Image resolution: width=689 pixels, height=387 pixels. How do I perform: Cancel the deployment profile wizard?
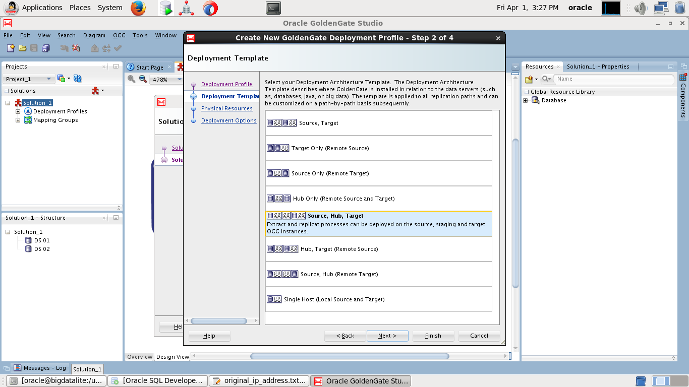click(x=479, y=336)
